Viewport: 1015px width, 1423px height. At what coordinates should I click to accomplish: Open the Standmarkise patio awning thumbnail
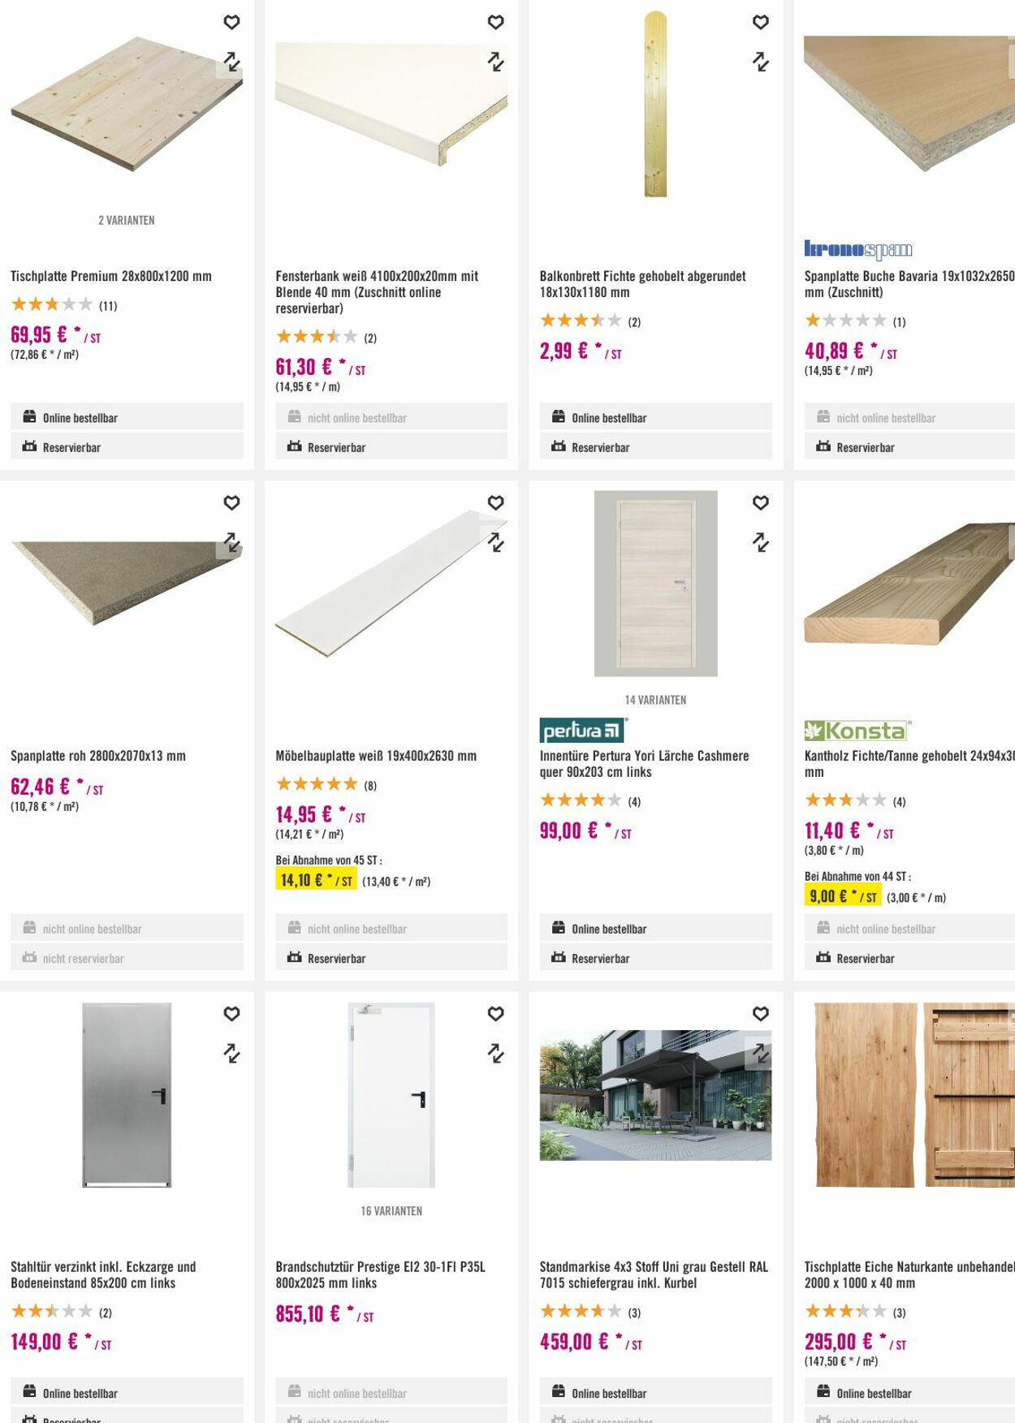click(x=655, y=1094)
